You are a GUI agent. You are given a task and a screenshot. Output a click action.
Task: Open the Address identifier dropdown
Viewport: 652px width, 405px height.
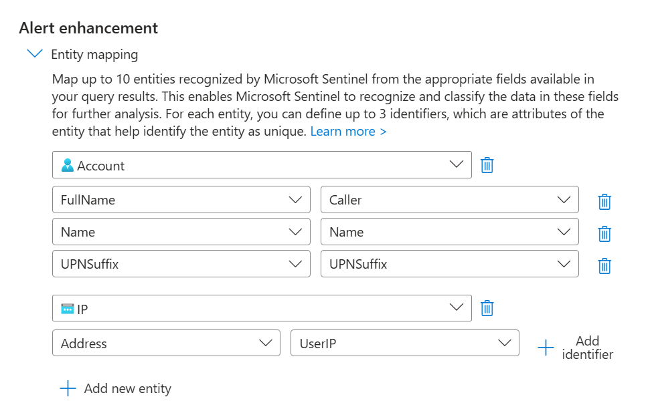166,343
